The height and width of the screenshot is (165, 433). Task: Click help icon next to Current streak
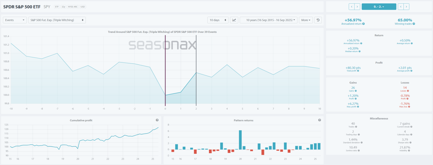tap(411, 127)
